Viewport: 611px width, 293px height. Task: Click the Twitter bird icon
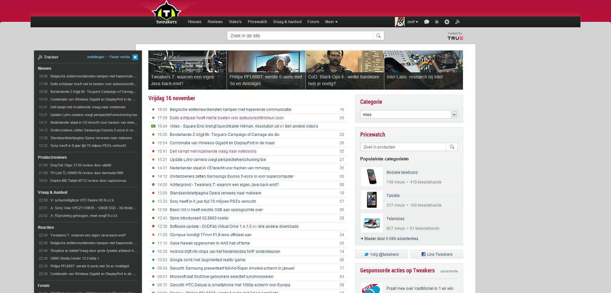click(x=366, y=254)
